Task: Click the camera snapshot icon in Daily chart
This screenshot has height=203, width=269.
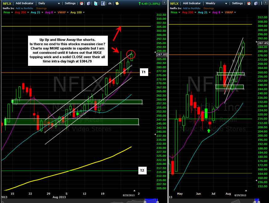Action: coord(110,3)
